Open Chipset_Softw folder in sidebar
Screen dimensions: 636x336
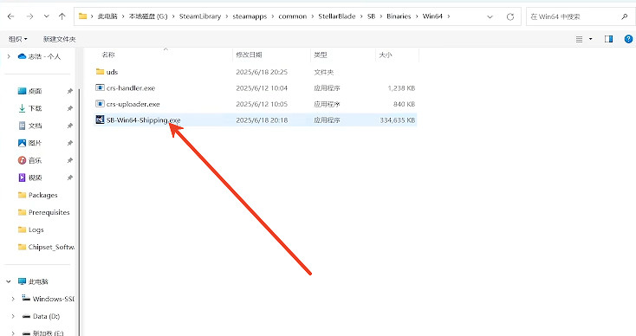tap(46, 247)
